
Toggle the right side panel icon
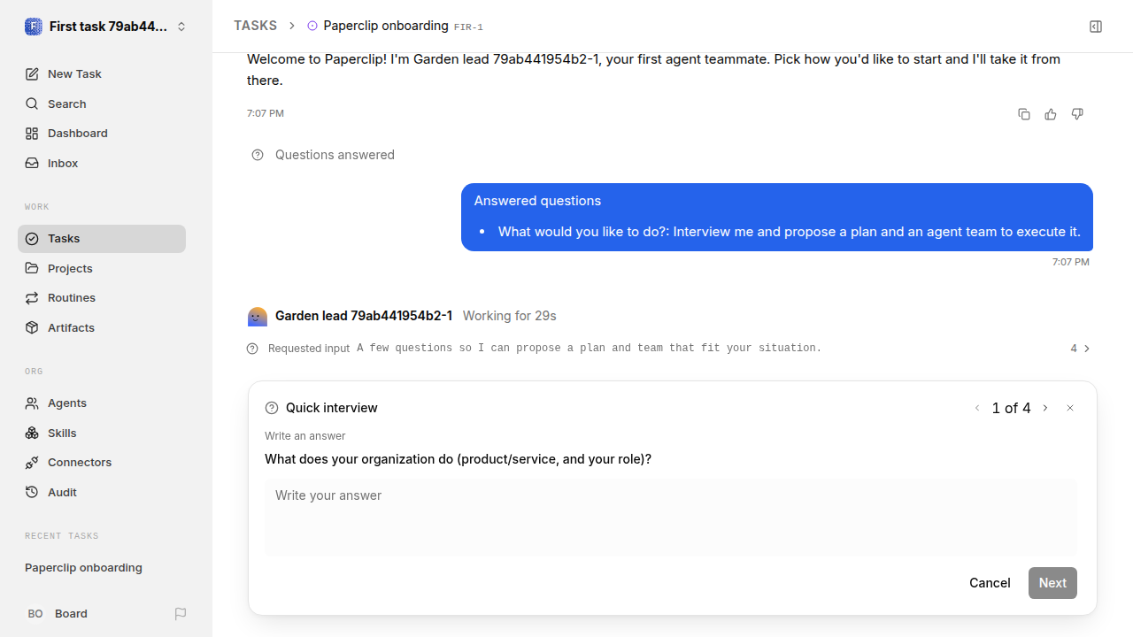1096,27
